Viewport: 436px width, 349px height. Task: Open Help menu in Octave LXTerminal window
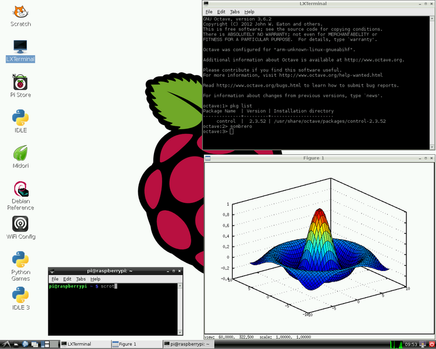(x=249, y=12)
